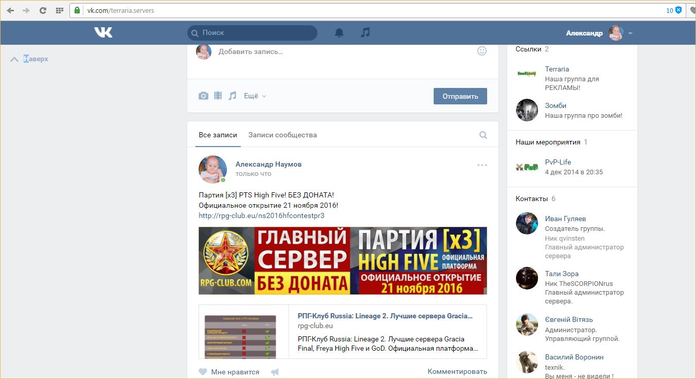Open emoji picker smiley in post box
Screen dimensions: 696x379
pos(482,51)
